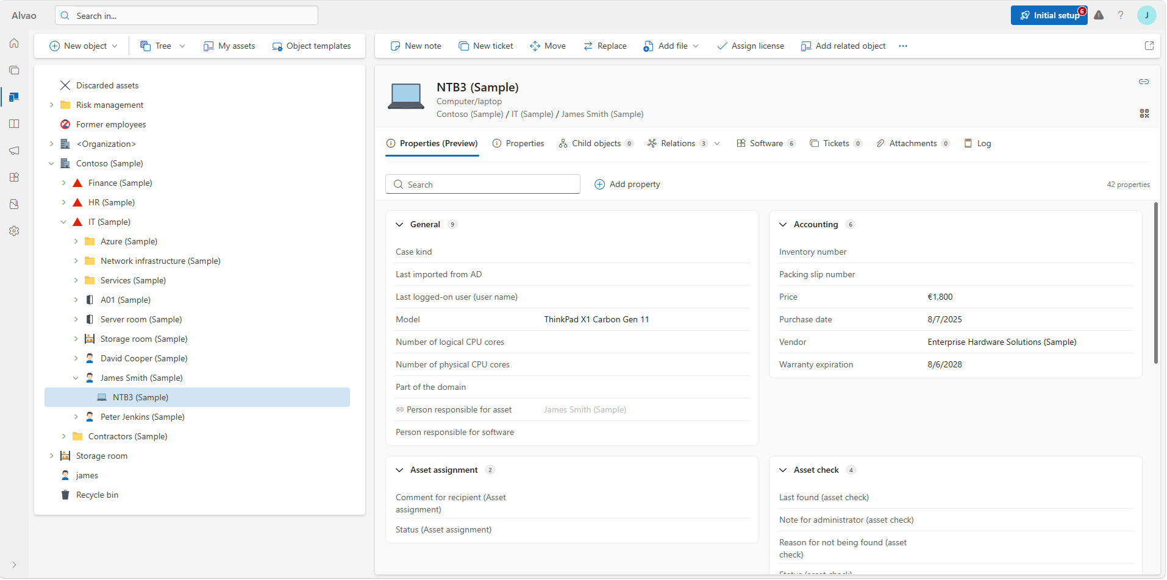The image size is (1167, 580).
Task: Open the Log tab
Action: pos(977,144)
